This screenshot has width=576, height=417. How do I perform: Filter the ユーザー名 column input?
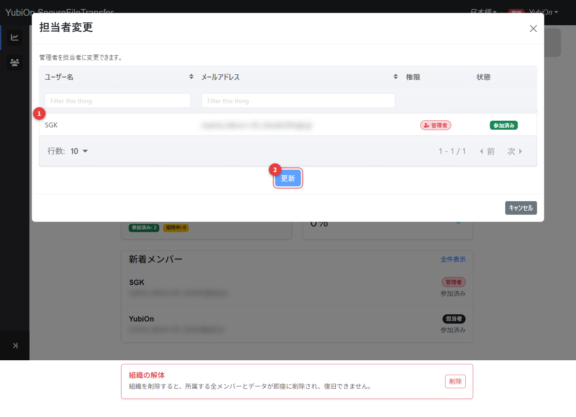[x=117, y=100]
